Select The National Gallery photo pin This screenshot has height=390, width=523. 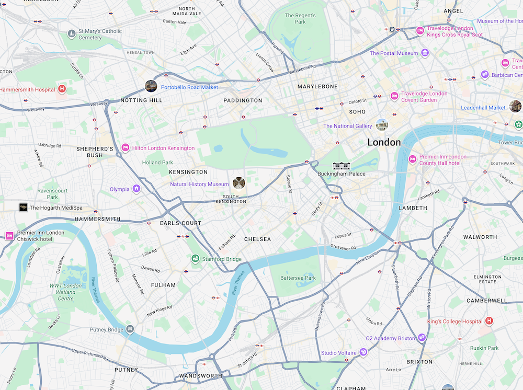click(x=382, y=124)
